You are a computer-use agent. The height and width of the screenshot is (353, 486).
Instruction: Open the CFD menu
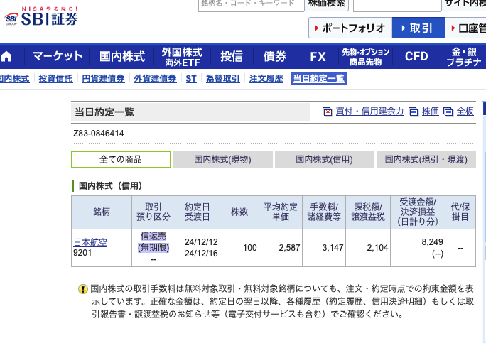point(416,56)
